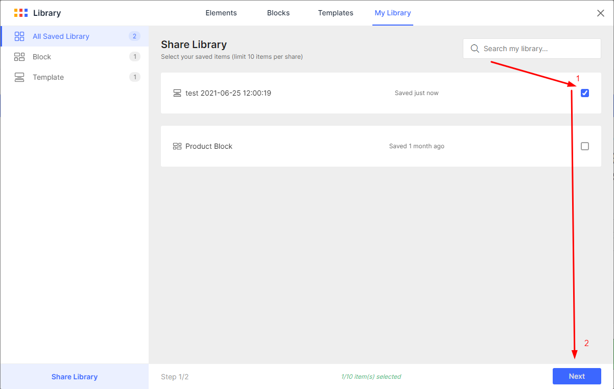This screenshot has height=389, width=614.
Task: Open the Blocks tab
Action: [278, 13]
